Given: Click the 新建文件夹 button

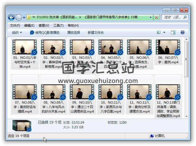Looking at the screenshot, I should click(96, 32).
